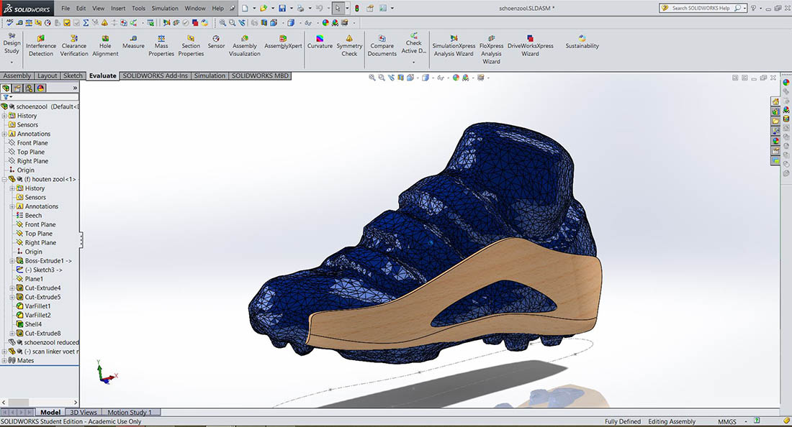Open the 3D Views bottom tab
Viewport: 792px width, 427px height.
(x=84, y=413)
